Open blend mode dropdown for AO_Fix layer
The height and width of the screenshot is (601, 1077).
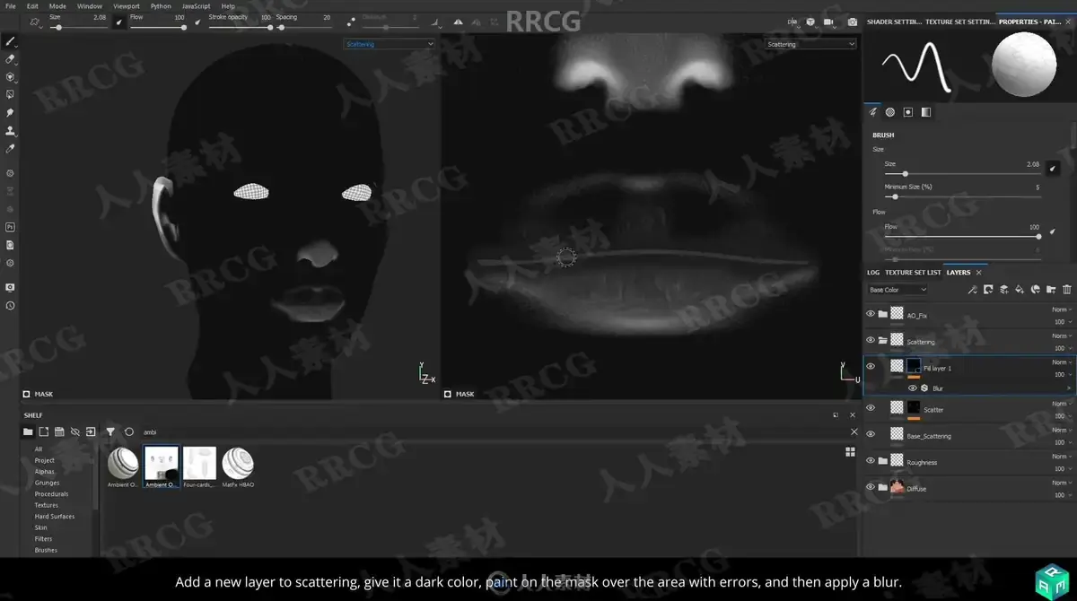pos(1062,309)
